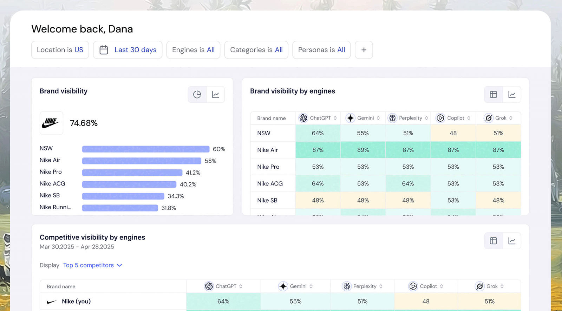Open the Top 5 competitors display dropdown
Screen dimensions: 562x311
coord(93,265)
